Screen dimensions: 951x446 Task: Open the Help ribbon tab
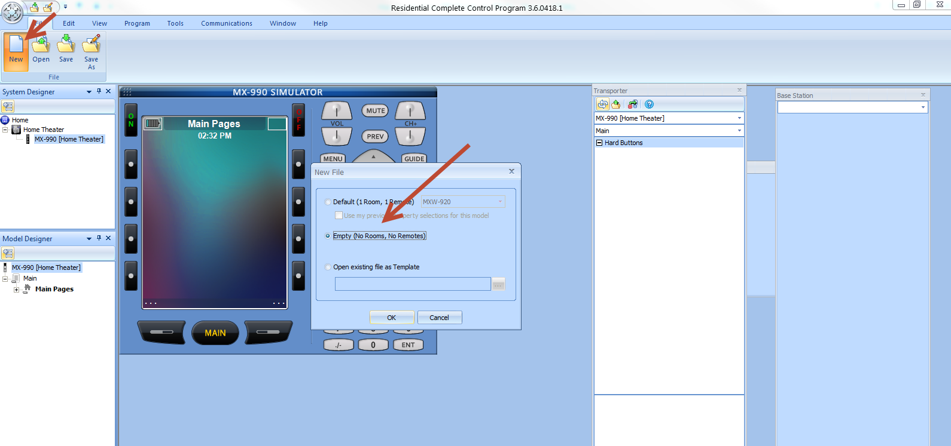pyautogui.click(x=321, y=23)
